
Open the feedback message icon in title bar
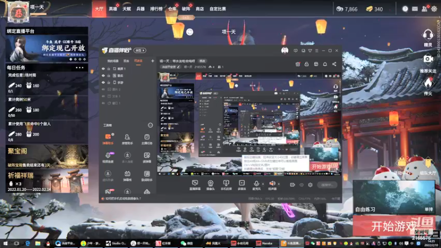coord(295,51)
